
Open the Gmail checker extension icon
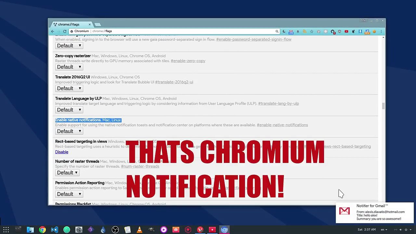[x=291, y=32]
